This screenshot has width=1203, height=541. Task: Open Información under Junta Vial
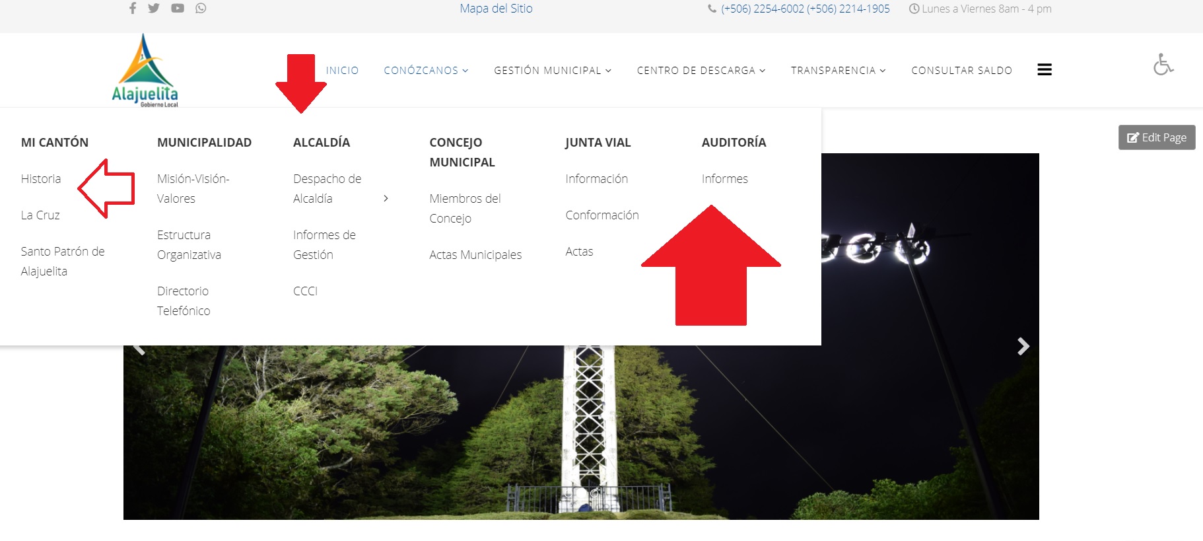point(596,178)
